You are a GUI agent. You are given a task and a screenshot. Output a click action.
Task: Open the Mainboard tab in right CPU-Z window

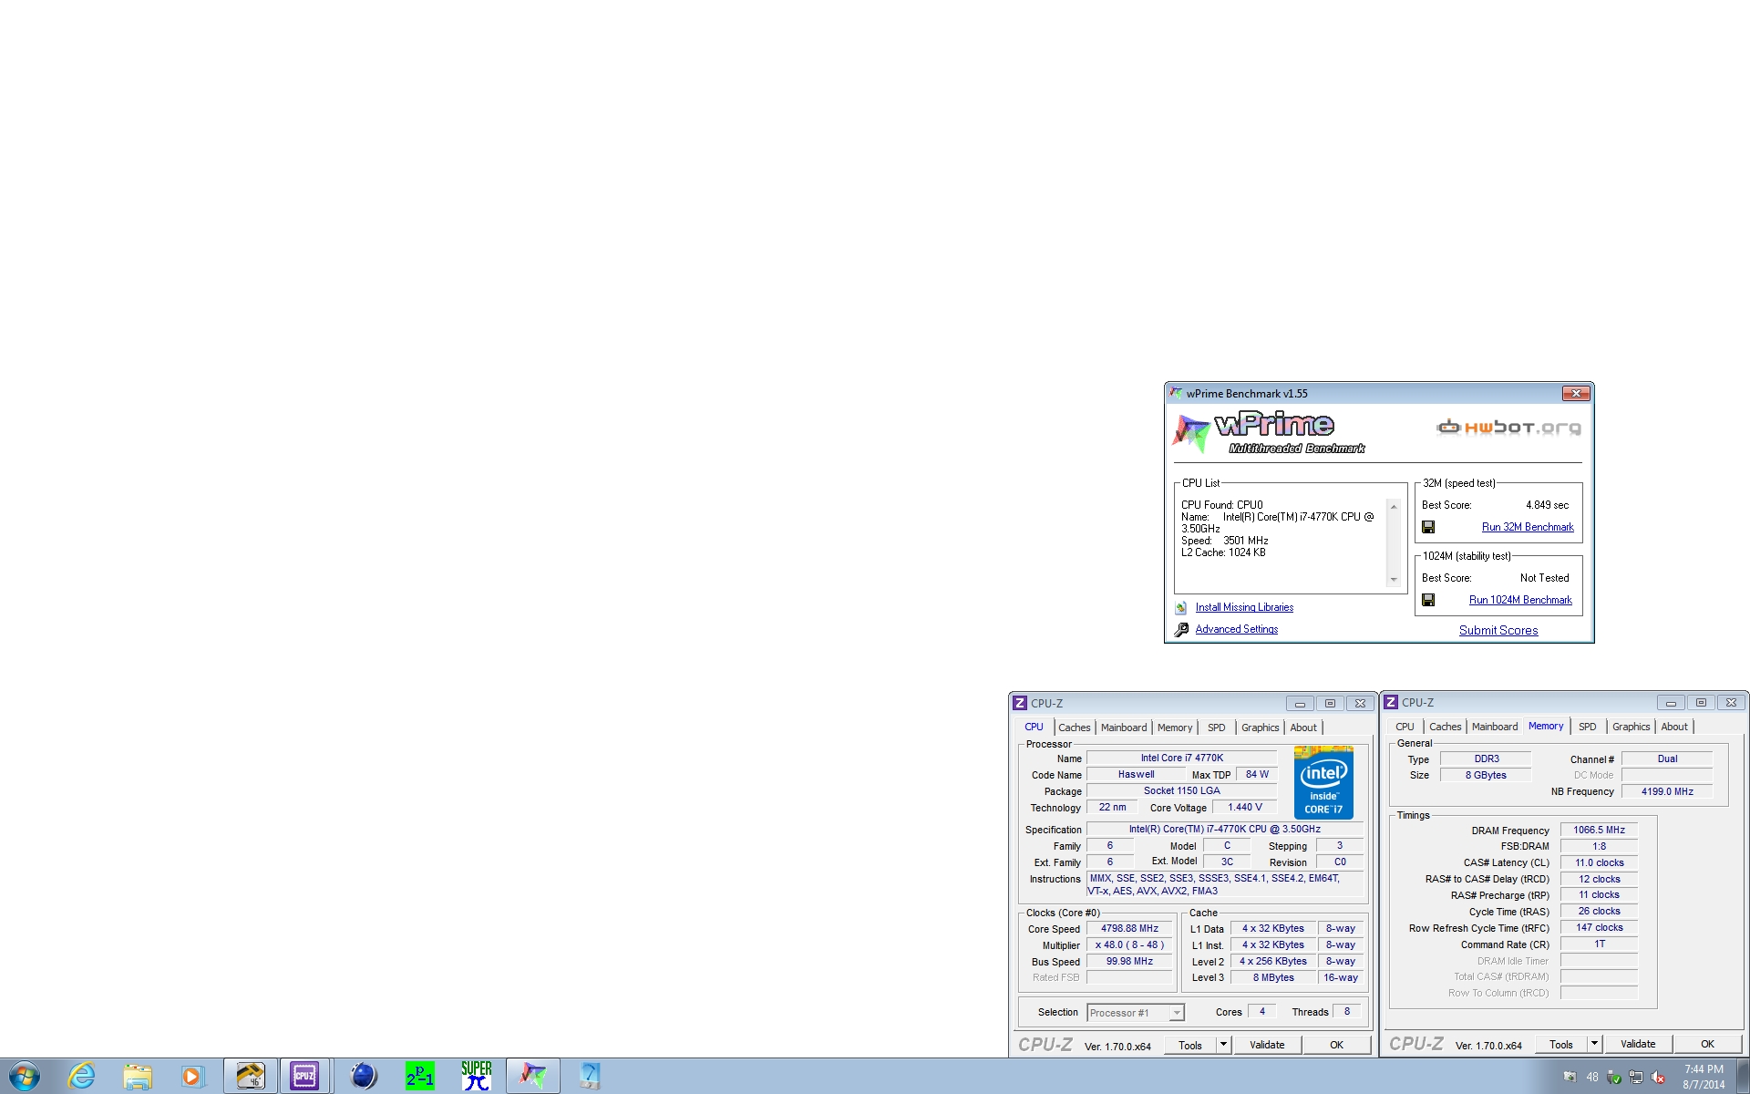point(1495,727)
